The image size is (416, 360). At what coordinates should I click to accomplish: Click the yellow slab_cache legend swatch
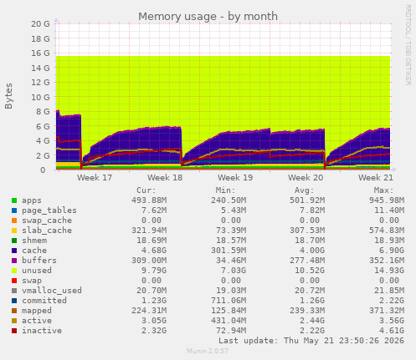coord(14,231)
